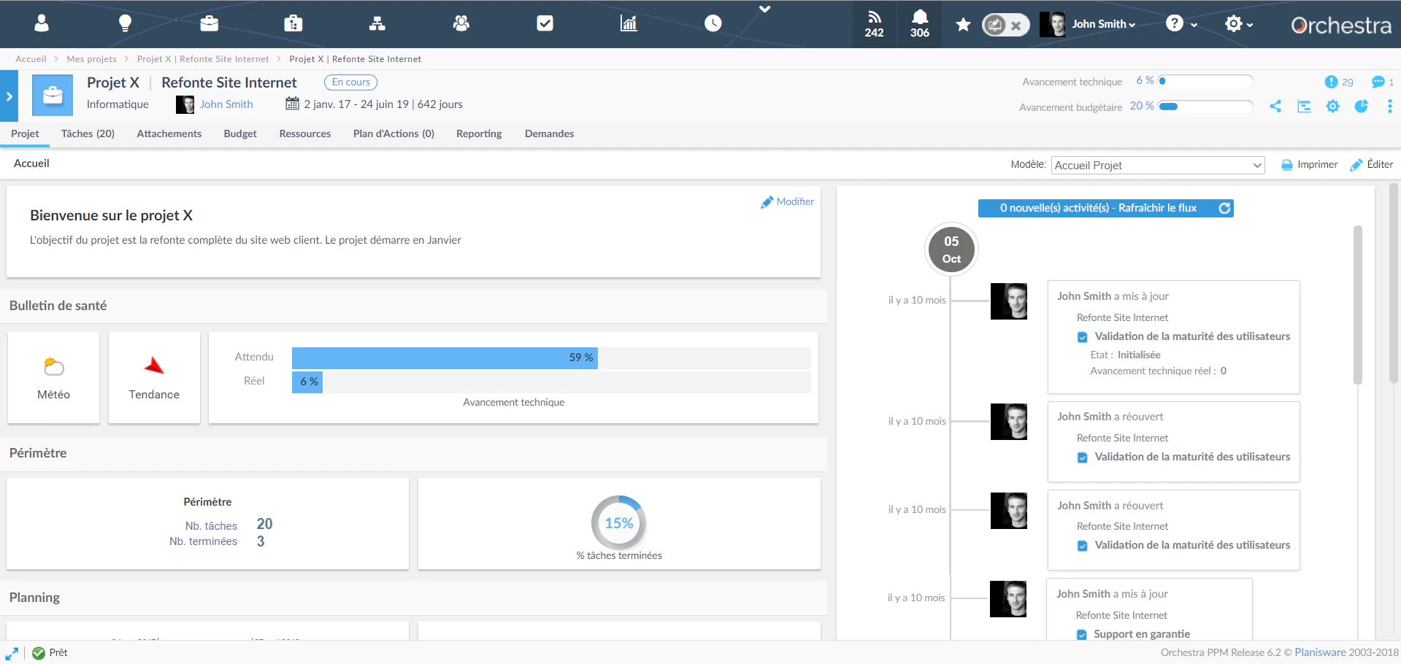Click the star favorites icon
Screen dimensions: 1401x664
963,25
